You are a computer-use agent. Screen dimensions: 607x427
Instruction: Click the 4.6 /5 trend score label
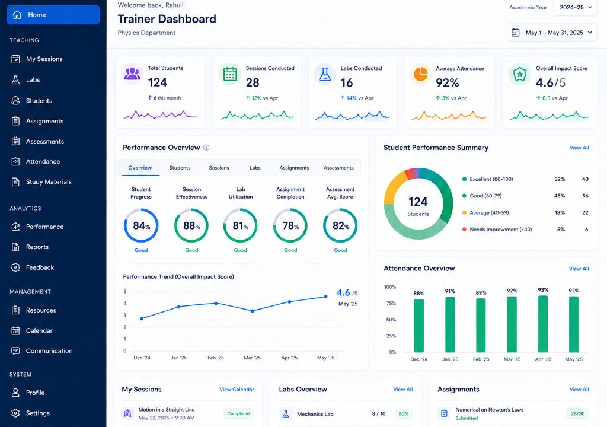pyautogui.click(x=347, y=293)
